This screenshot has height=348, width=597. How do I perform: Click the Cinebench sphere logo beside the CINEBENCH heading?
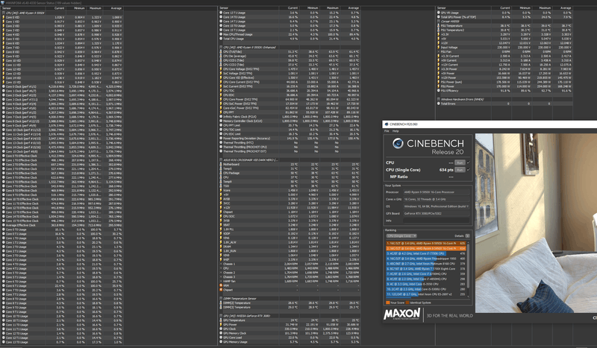[398, 143]
